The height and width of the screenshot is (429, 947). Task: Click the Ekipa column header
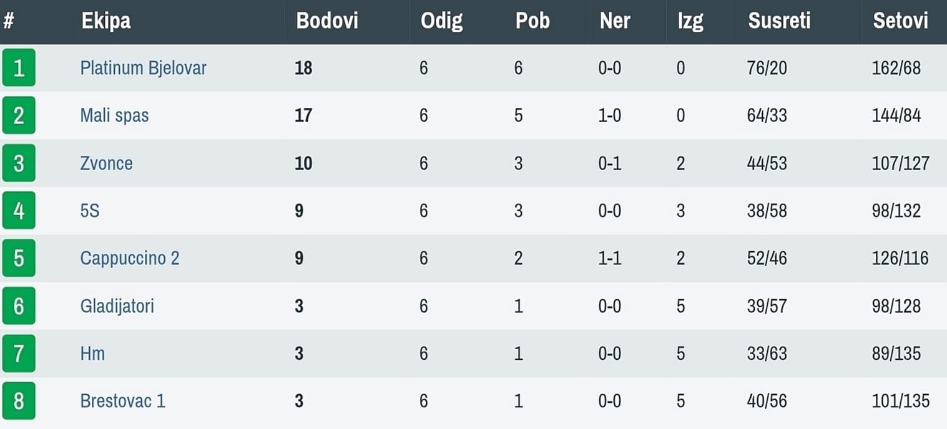(105, 21)
